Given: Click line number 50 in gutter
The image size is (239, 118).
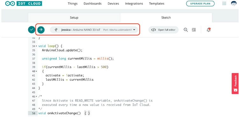Looking at the screenshot, I should point(34,113).
